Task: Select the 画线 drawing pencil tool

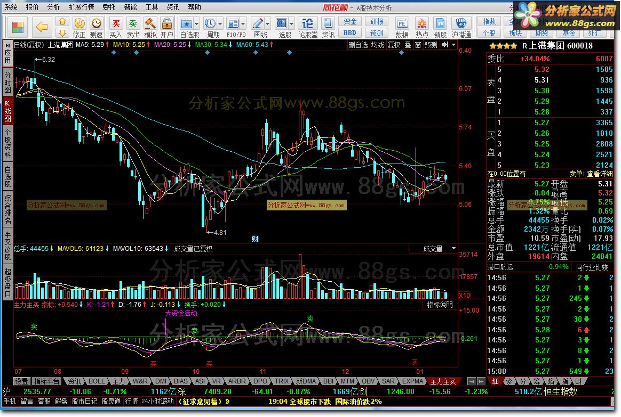Action: pos(258,24)
